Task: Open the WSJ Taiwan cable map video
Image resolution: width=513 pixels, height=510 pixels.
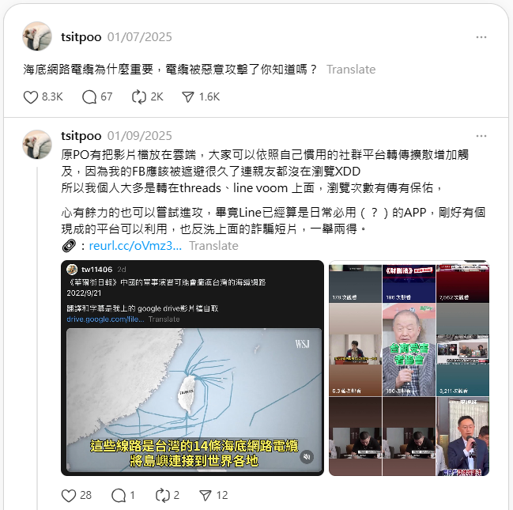Action: point(194,399)
